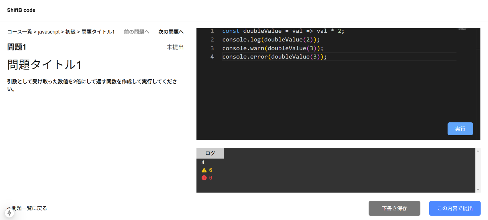Return to the list via 問題一覧に戻る

(29, 208)
